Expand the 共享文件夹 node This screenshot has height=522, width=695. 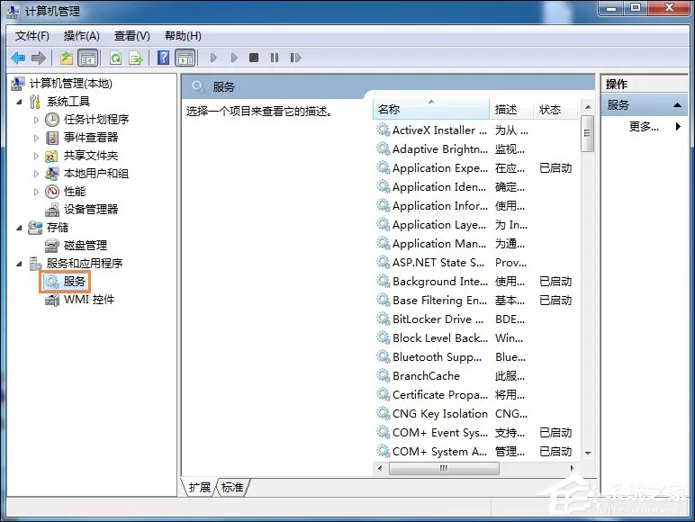36,156
